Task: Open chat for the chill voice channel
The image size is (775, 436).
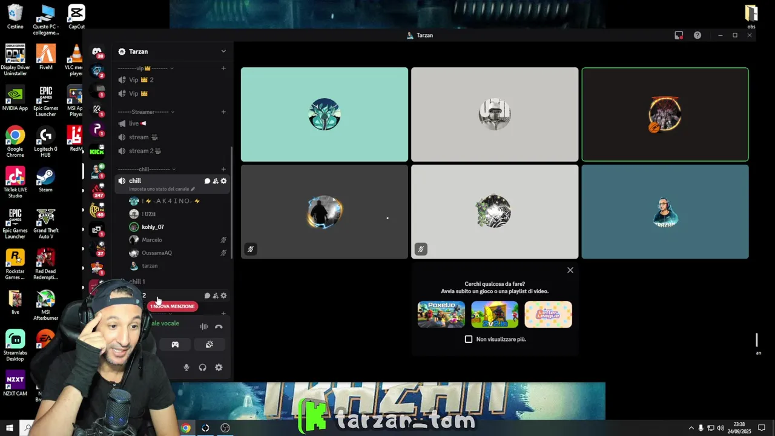Action: tap(207, 181)
